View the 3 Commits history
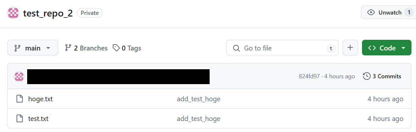Viewport: 416px width, 132px height. (x=387, y=76)
